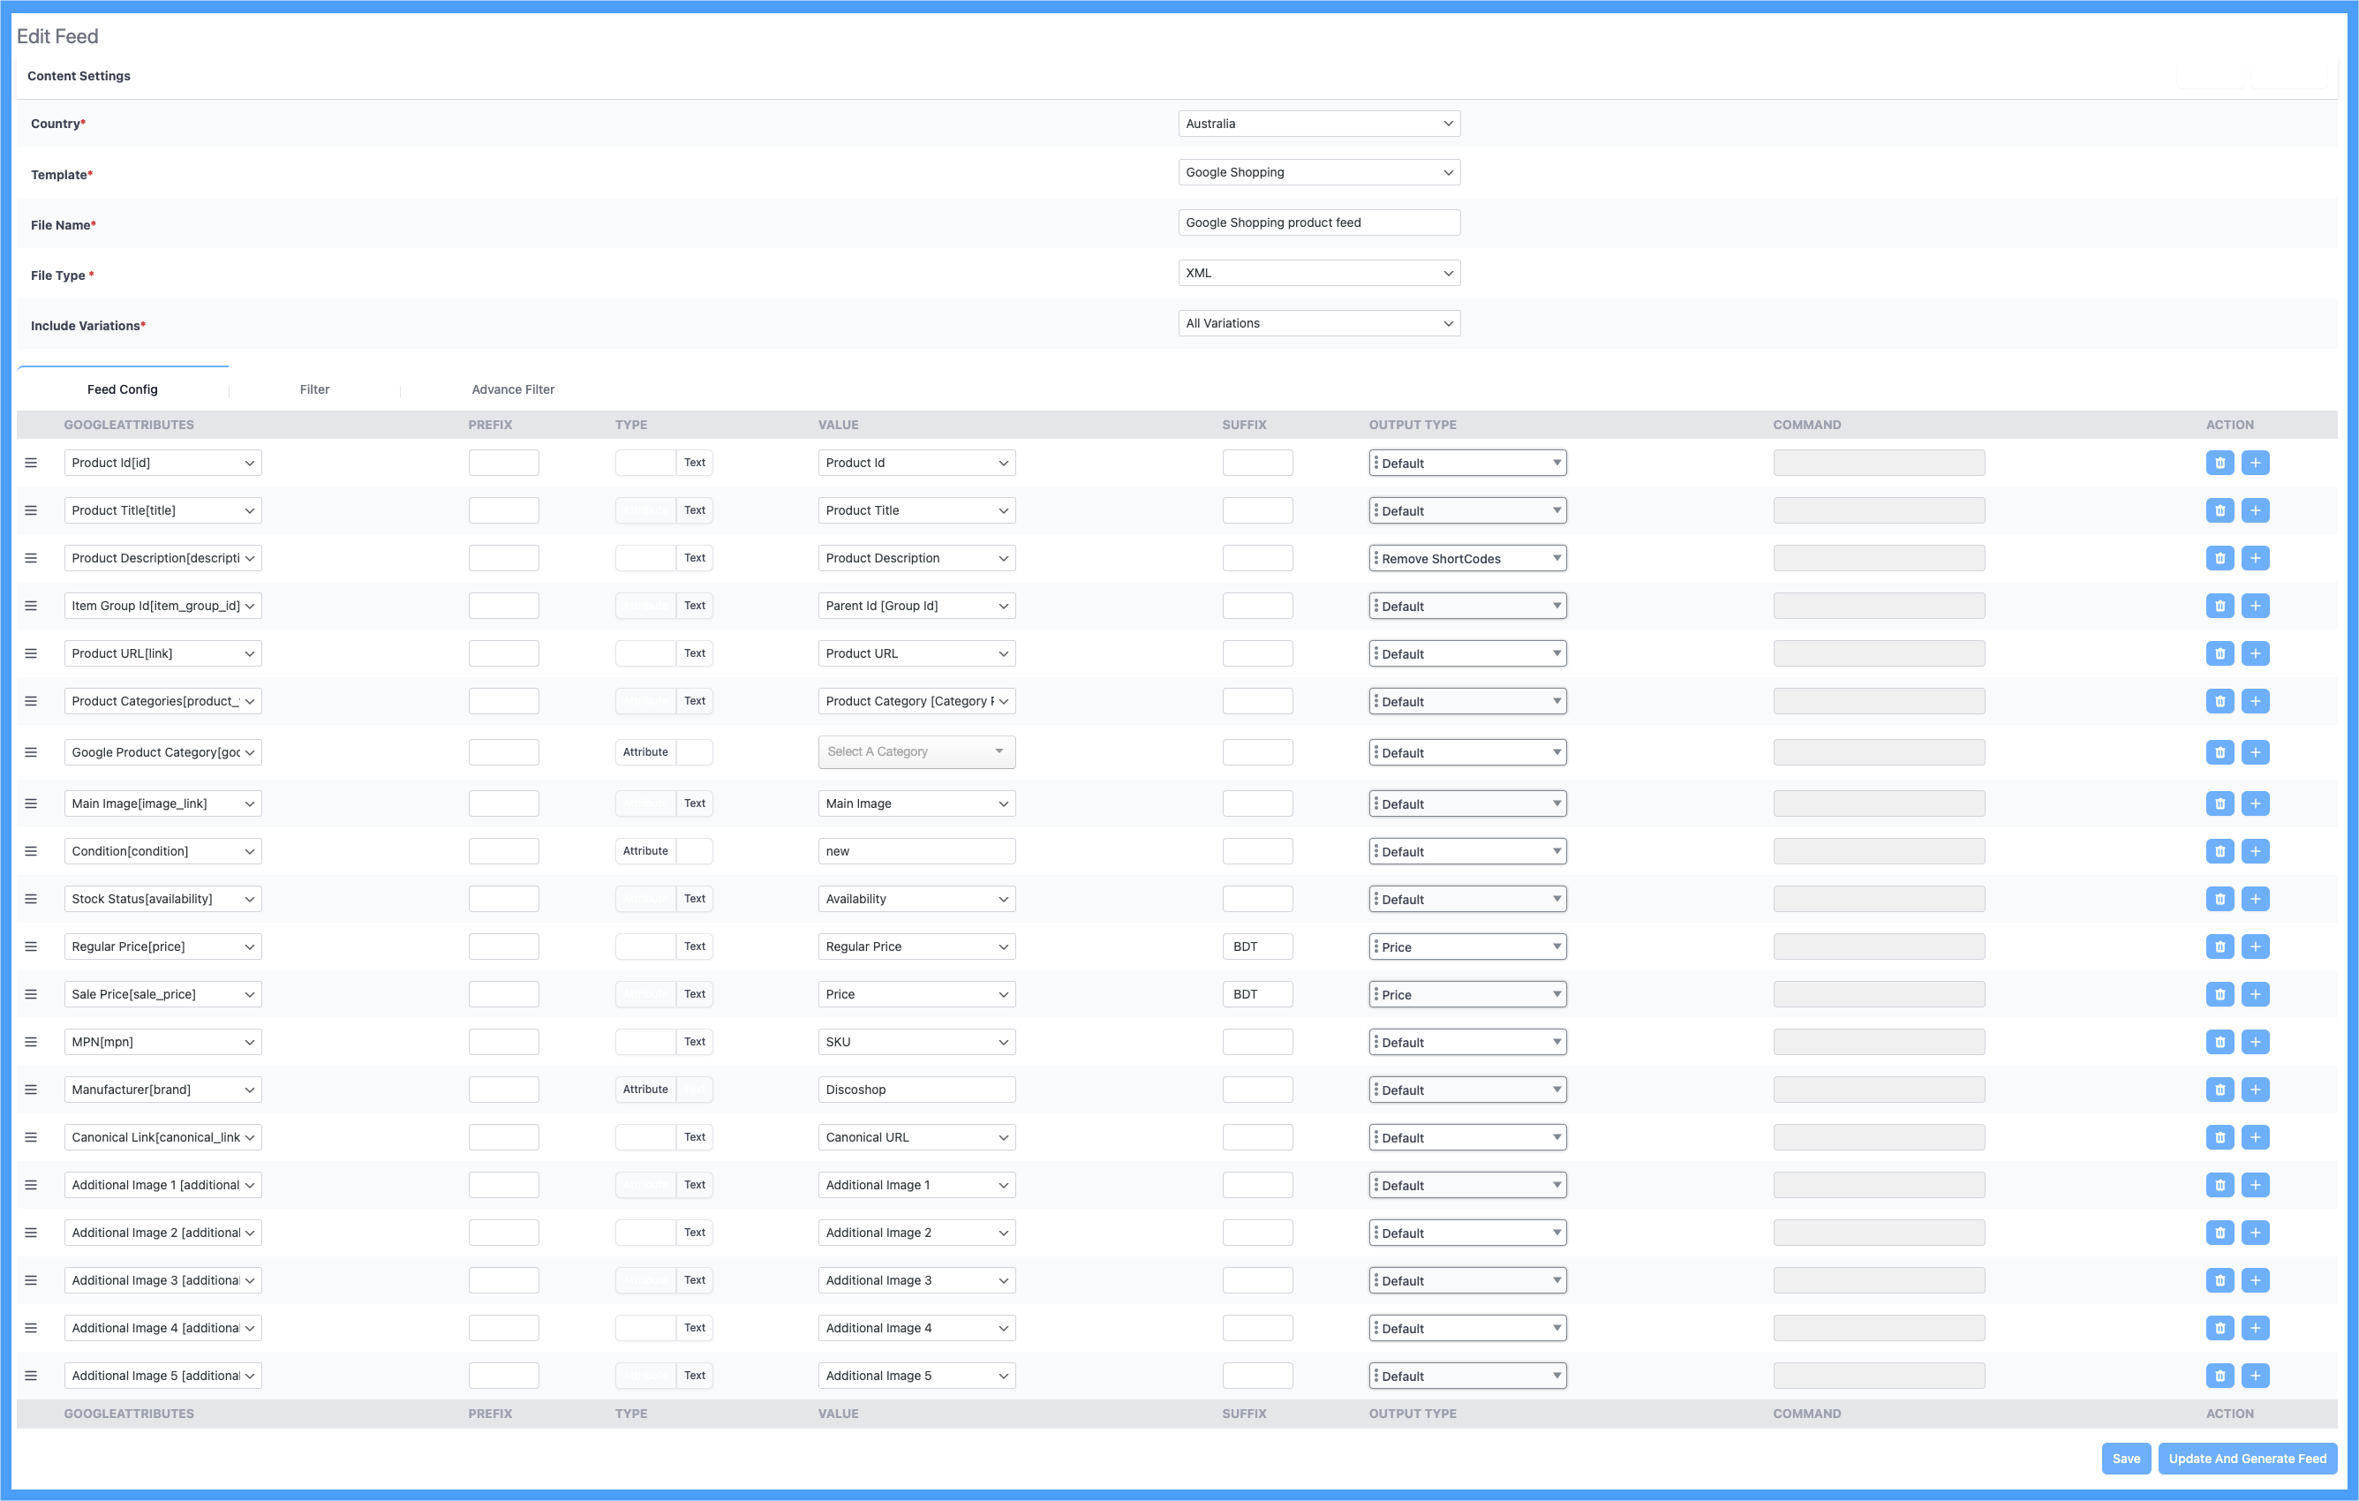This screenshot has width=2359, height=1501.
Task: Add a row after Additional Image 5
Action: pyautogui.click(x=2255, y=1376)
